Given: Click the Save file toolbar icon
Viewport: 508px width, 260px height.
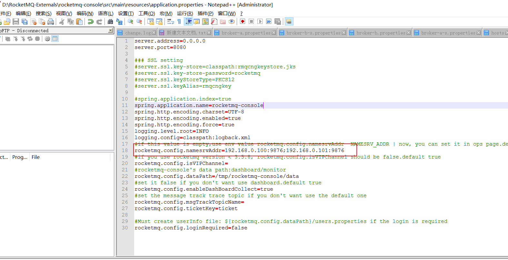Looking at the screenshot, I should (x=16, y=22).
